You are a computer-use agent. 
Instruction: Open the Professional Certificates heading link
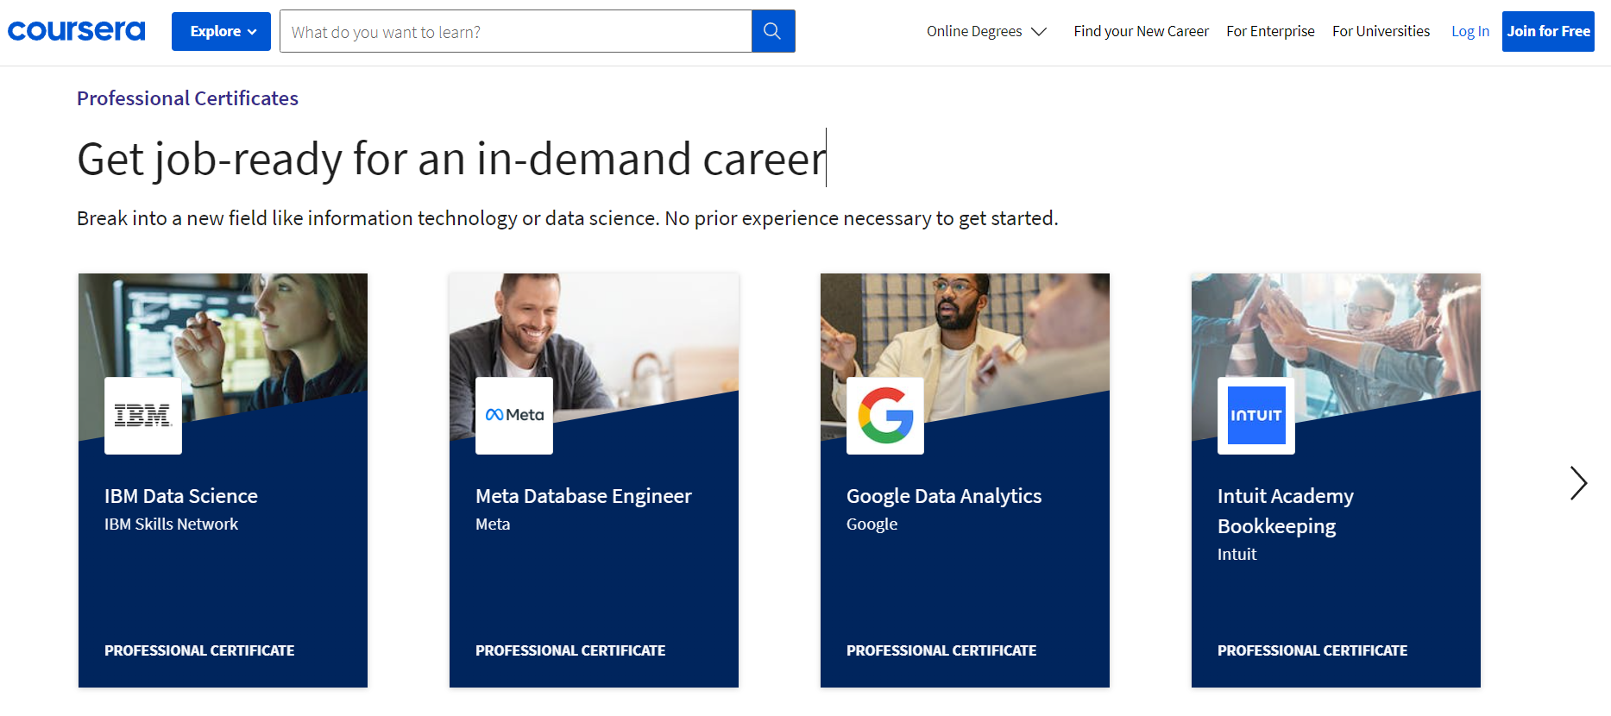[187, 98]
